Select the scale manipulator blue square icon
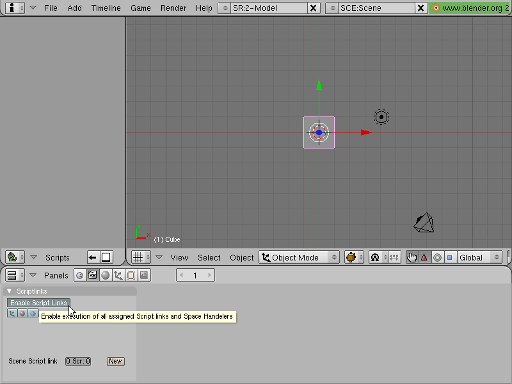Image resolution: width=512 pixels, height=384 pixels. pyautogui.click(x=450, y=258)
